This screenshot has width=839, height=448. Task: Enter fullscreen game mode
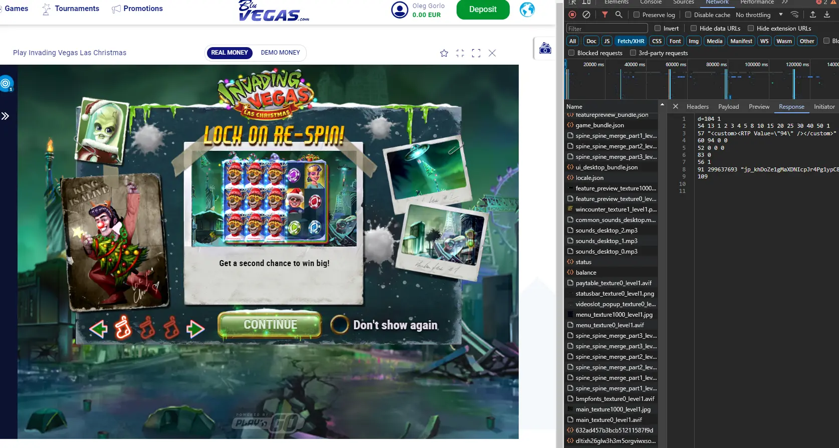pos(476,53)
